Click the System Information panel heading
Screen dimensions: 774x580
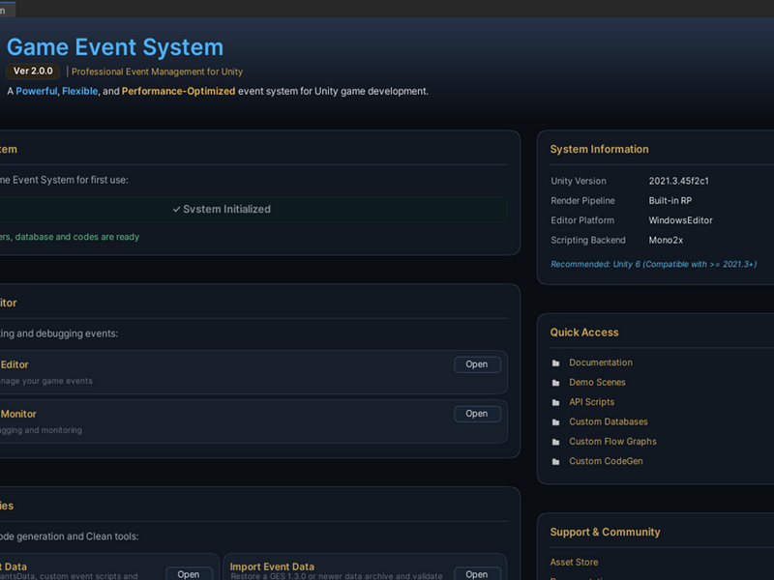click(599, 149)
